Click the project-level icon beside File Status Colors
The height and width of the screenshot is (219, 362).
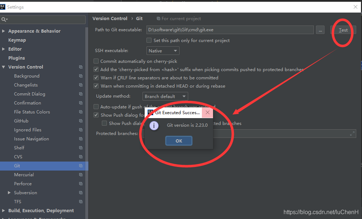pos(81,112)
